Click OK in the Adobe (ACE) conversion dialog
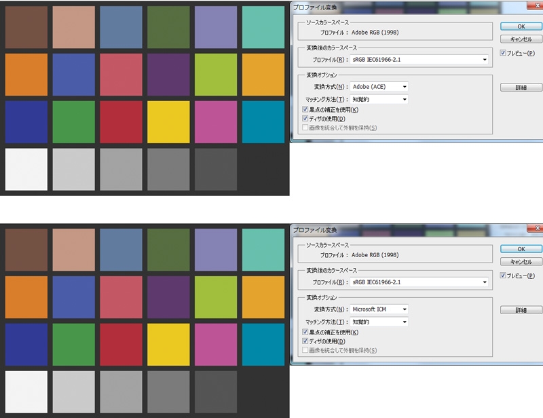 tap(521, 26)
